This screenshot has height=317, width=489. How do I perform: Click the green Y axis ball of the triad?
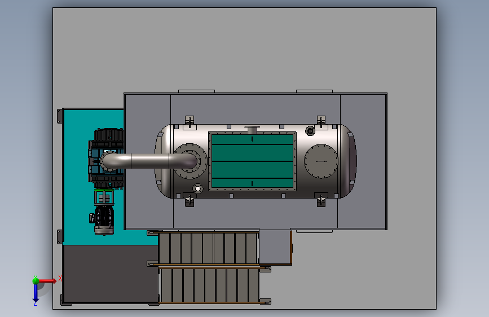[36, 280]
